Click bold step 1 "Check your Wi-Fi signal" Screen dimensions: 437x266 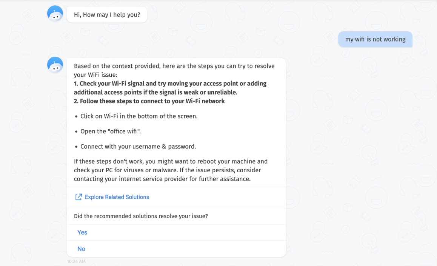tap(170, 84)
